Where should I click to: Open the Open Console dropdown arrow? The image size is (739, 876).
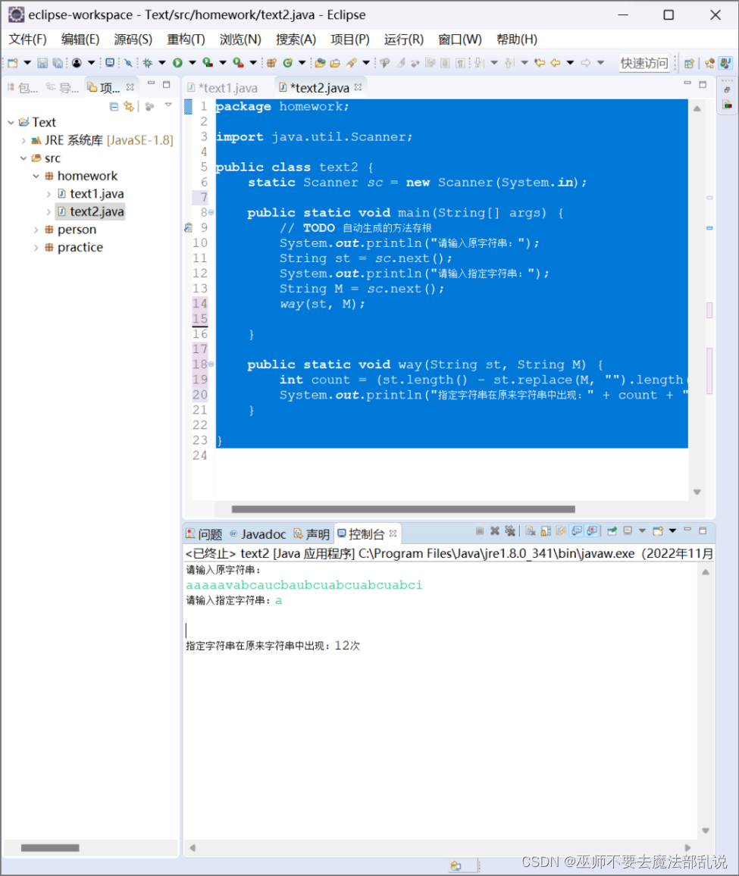pos(672,530)
